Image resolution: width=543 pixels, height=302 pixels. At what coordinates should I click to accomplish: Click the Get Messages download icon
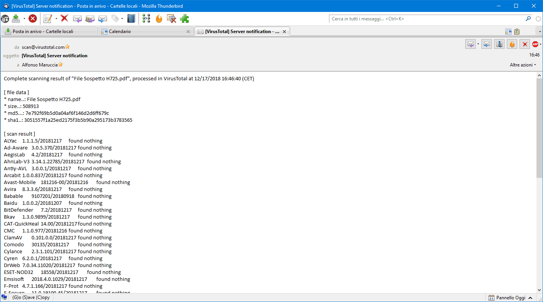tap(16, 18)
